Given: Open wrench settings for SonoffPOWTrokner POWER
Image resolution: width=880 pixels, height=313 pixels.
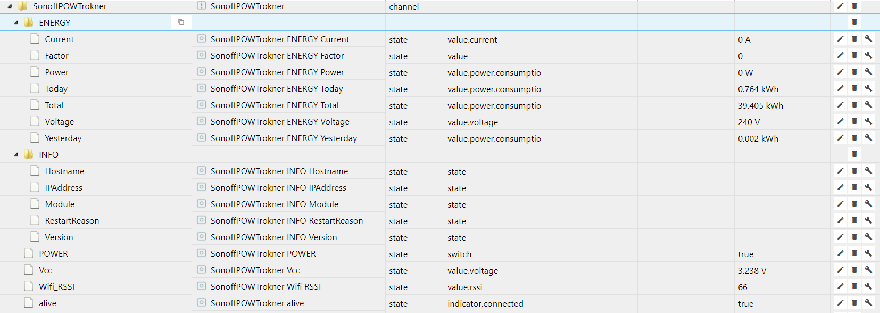Looking at the screenshot, I should 868,253.
